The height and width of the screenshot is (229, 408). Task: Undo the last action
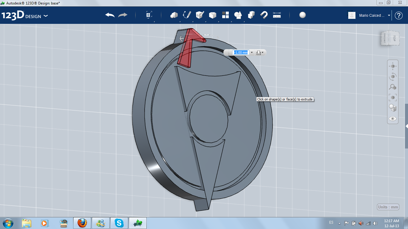click(x=110, y=15)
